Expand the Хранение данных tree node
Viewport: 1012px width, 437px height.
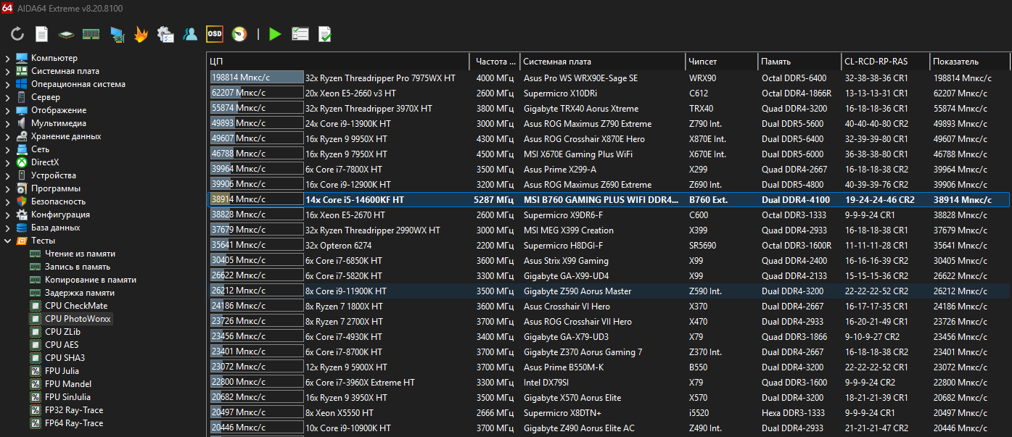7,136
